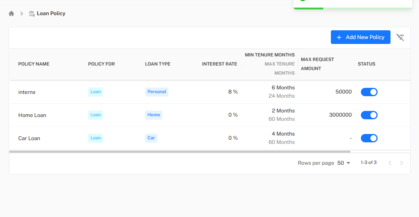419x217 pixels.
Task: Go to the next page arrow
Action: click(402, 163)
